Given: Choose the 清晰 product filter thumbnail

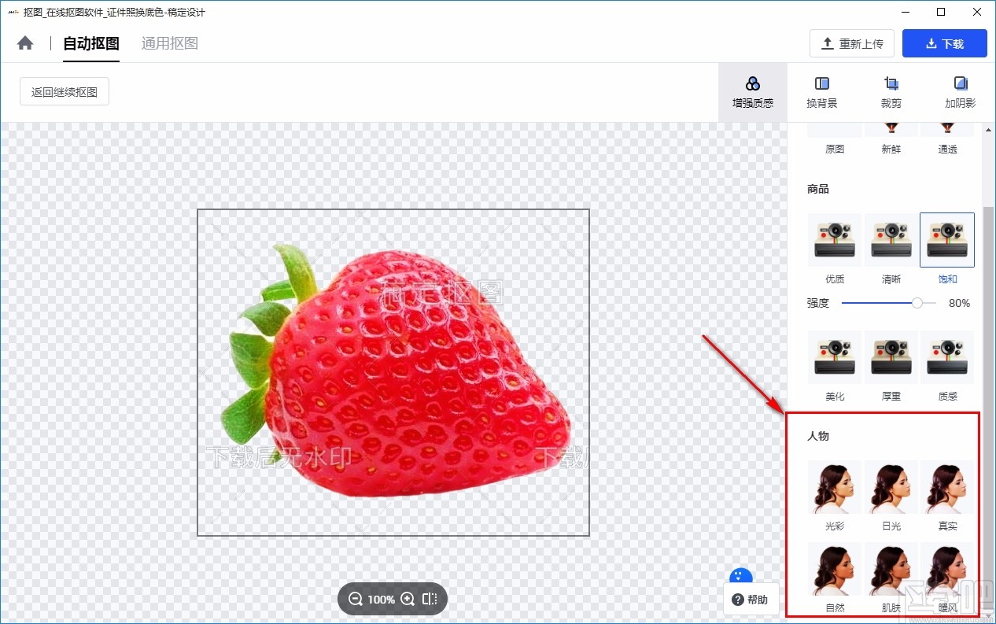Looking at the screenshot, I should 891,240.
